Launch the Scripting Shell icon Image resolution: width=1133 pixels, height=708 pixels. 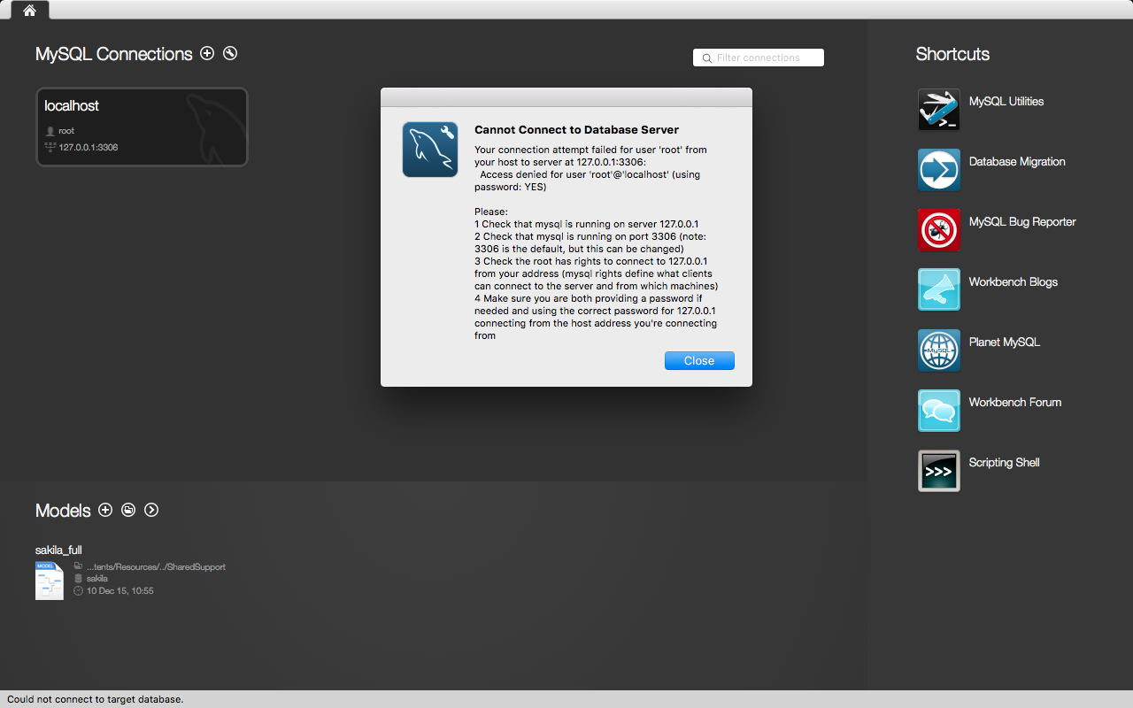click(939, 471)
